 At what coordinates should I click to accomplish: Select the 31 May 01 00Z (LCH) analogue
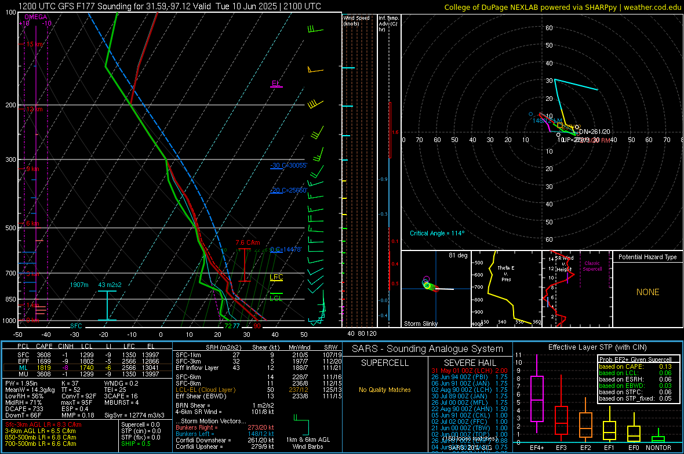470,371
